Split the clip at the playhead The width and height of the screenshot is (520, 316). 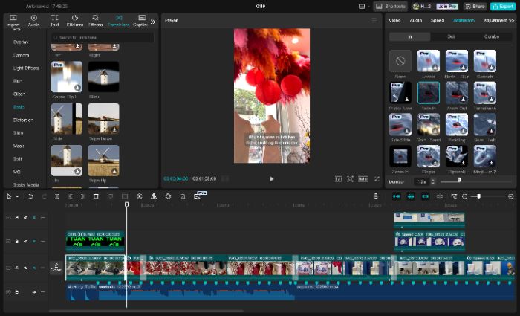57,196
